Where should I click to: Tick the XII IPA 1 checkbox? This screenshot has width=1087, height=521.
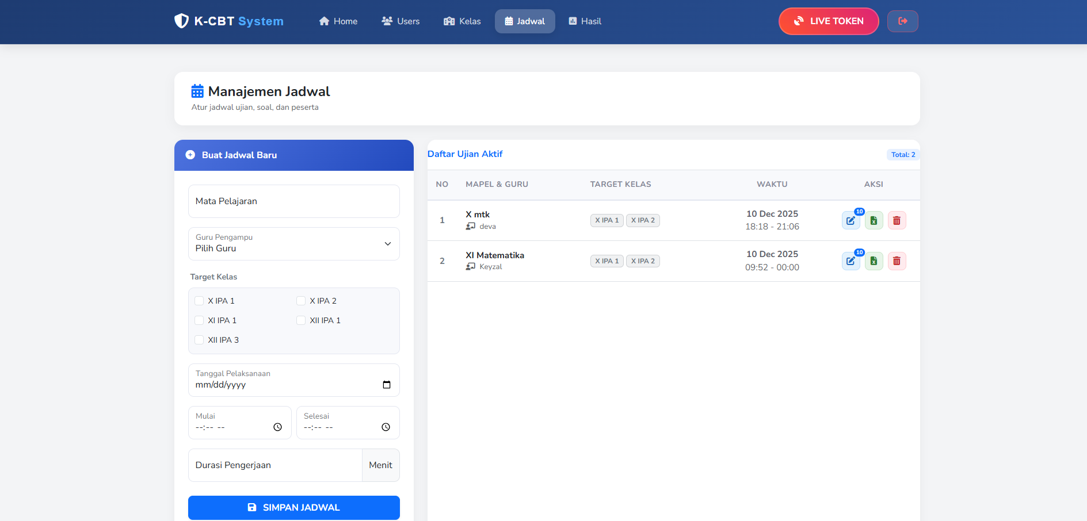pyautogui.click(x=301, y=320)
